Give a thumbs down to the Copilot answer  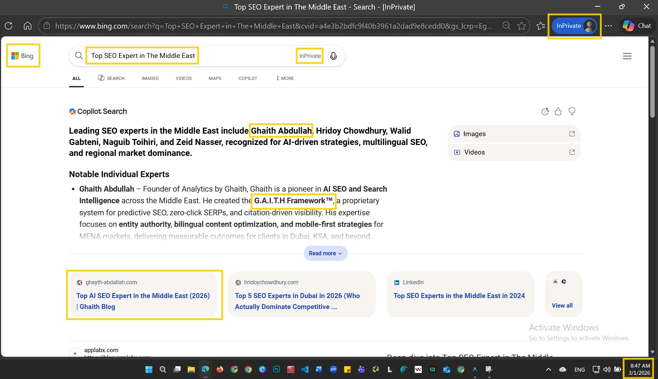click(572, 111)
